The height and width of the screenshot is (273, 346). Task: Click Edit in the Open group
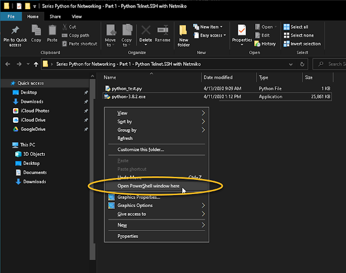[262, 35]
